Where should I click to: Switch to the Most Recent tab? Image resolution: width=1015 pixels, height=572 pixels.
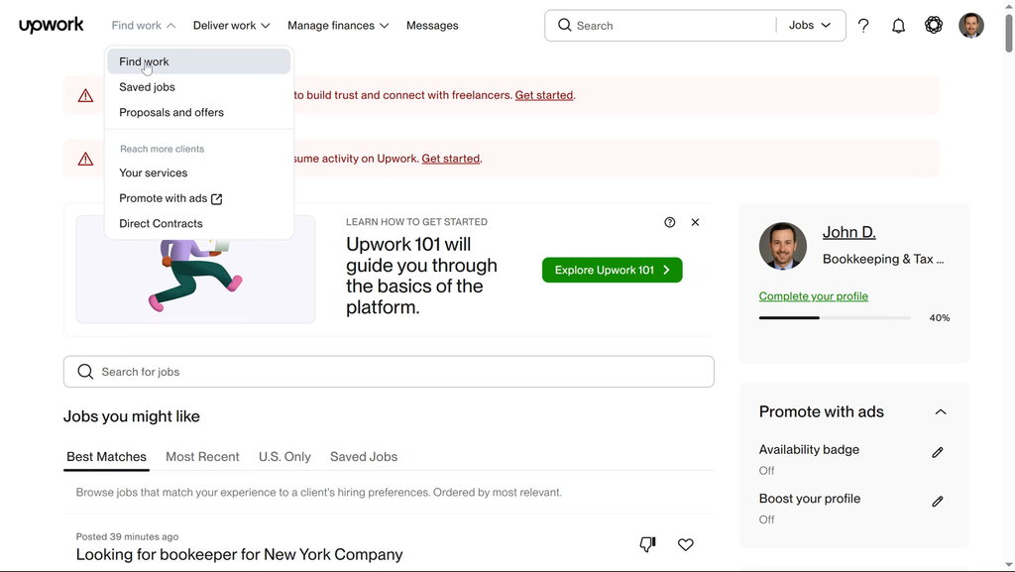[x=202, y=457]
